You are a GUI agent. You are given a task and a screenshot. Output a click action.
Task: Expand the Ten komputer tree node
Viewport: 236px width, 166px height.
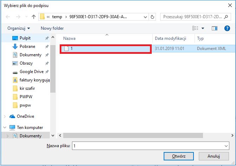click(4, 128)
